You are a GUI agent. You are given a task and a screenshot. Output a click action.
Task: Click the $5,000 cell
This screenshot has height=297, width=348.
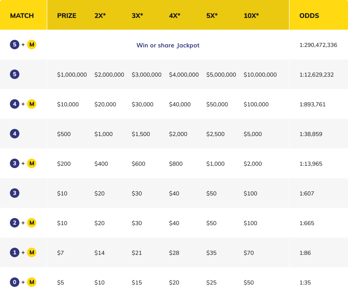point(253,134)
